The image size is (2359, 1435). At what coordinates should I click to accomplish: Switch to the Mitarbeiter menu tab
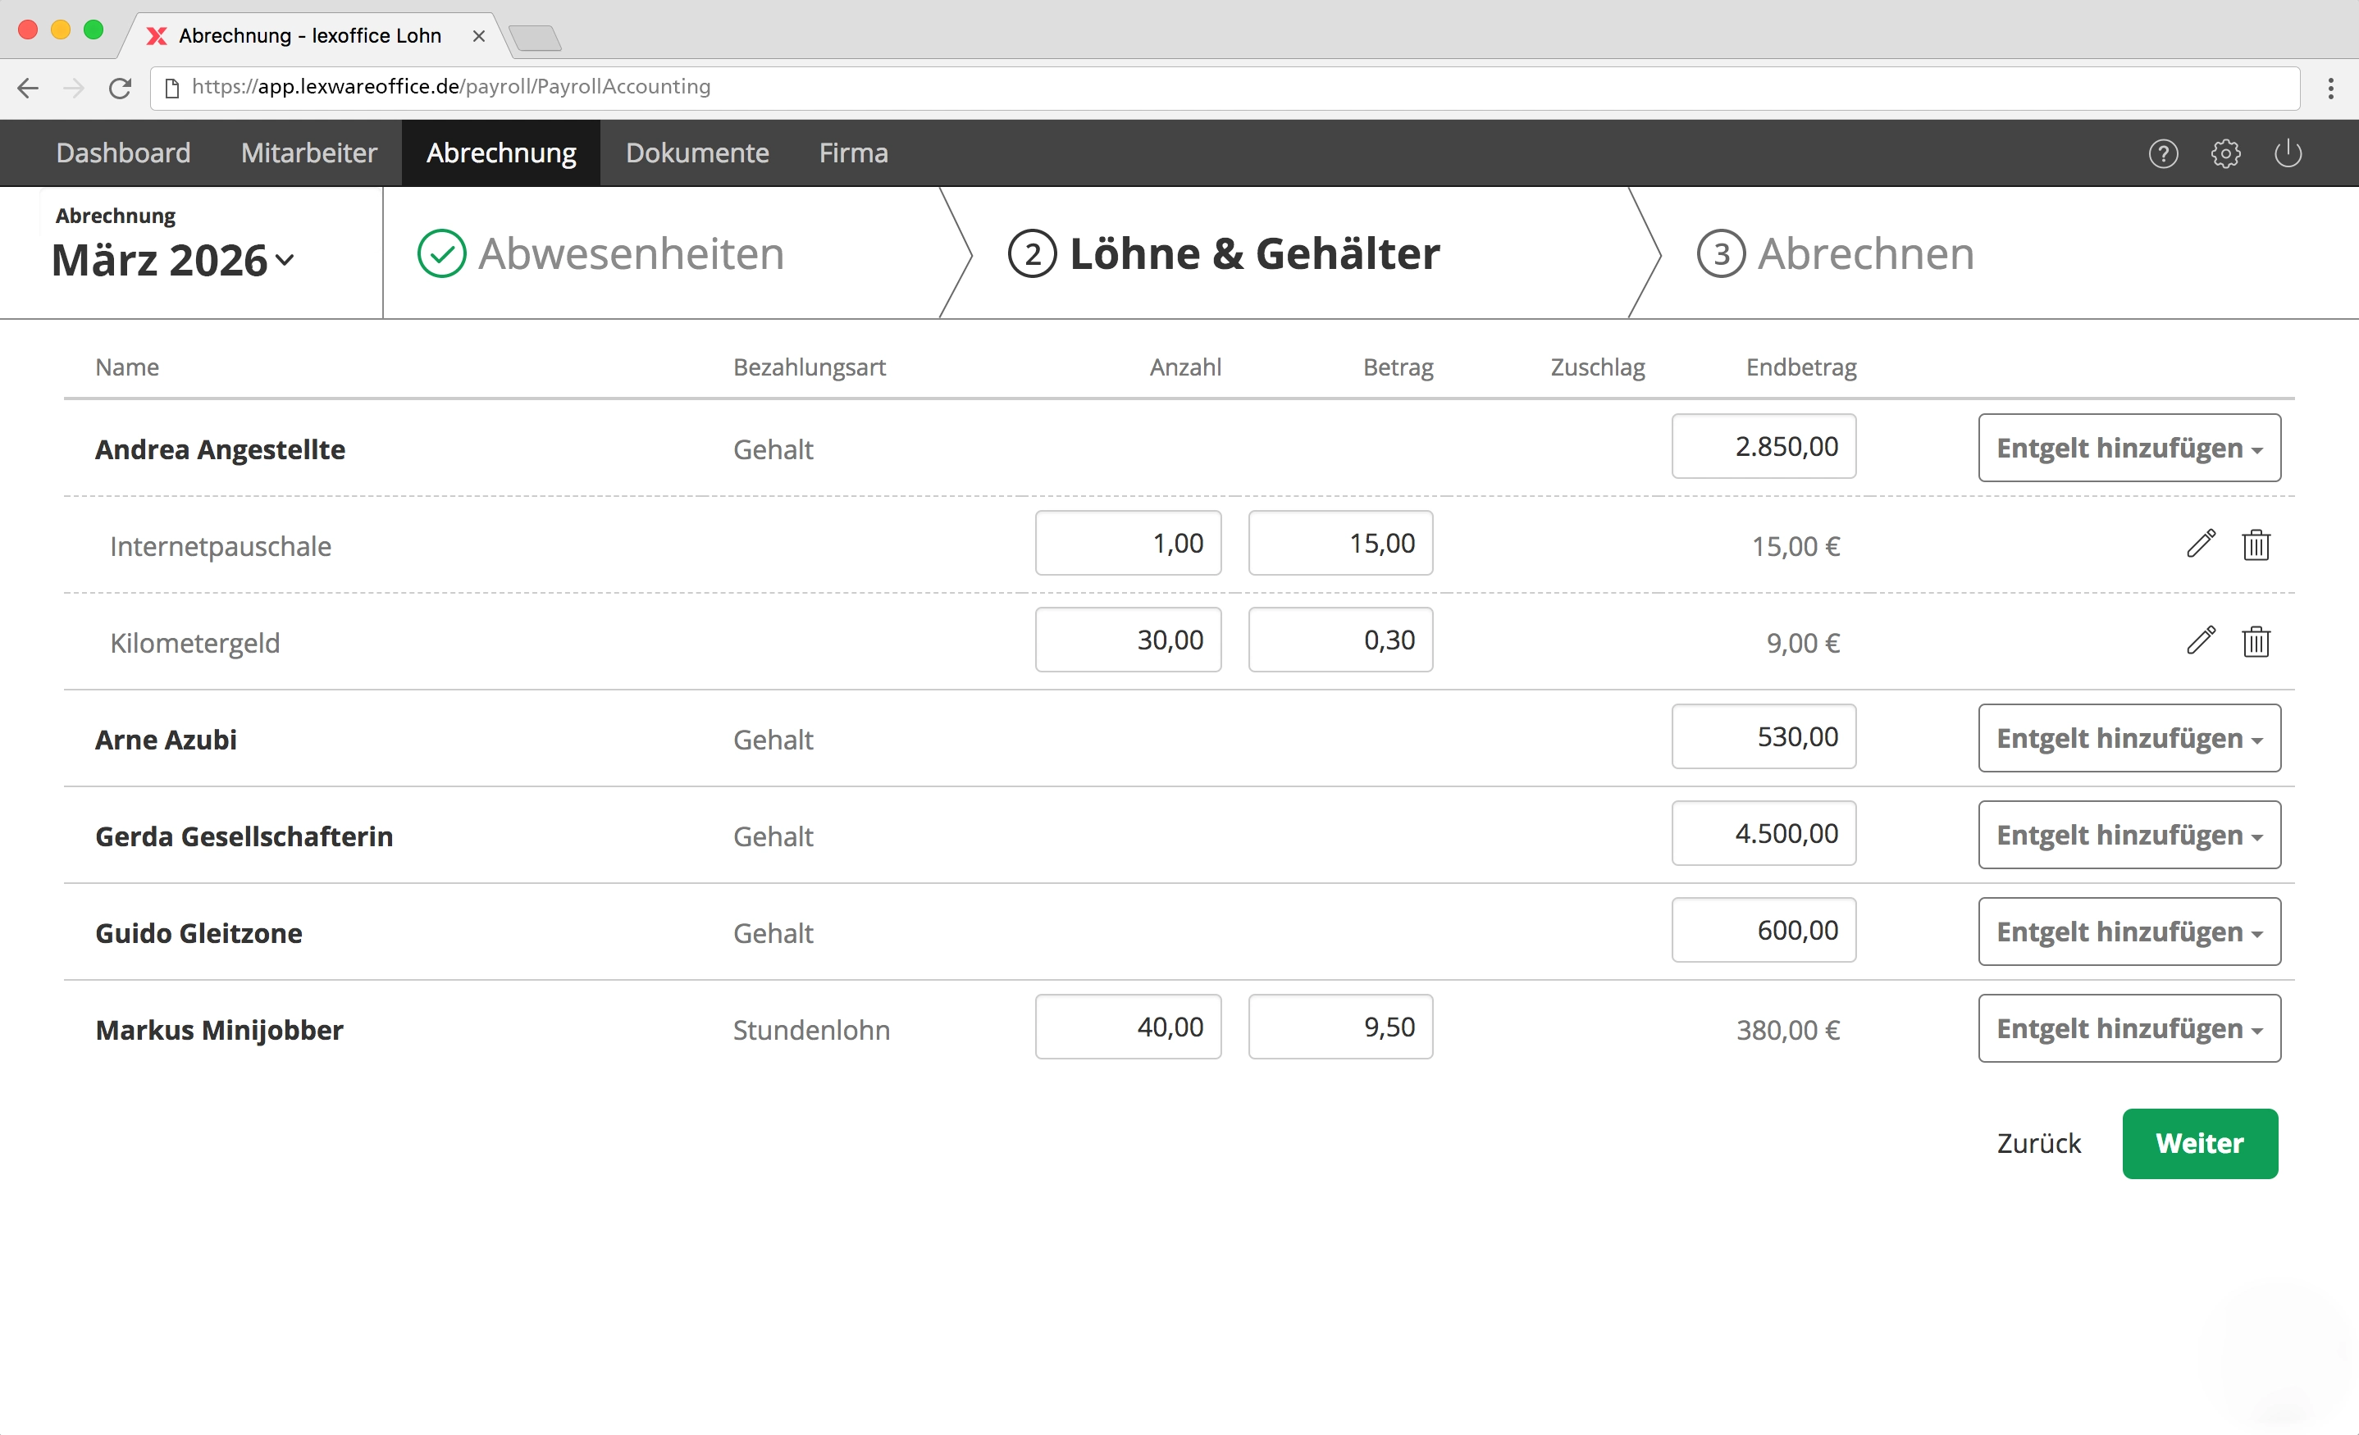[308, 153]
